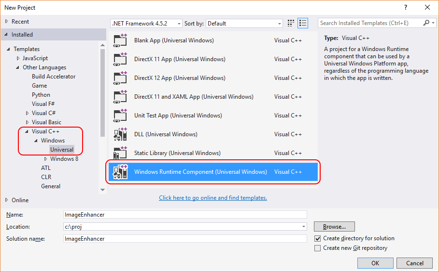Screen dimensions: 439x272
Task: Collapse the Installed section
Action: point(6,35)
